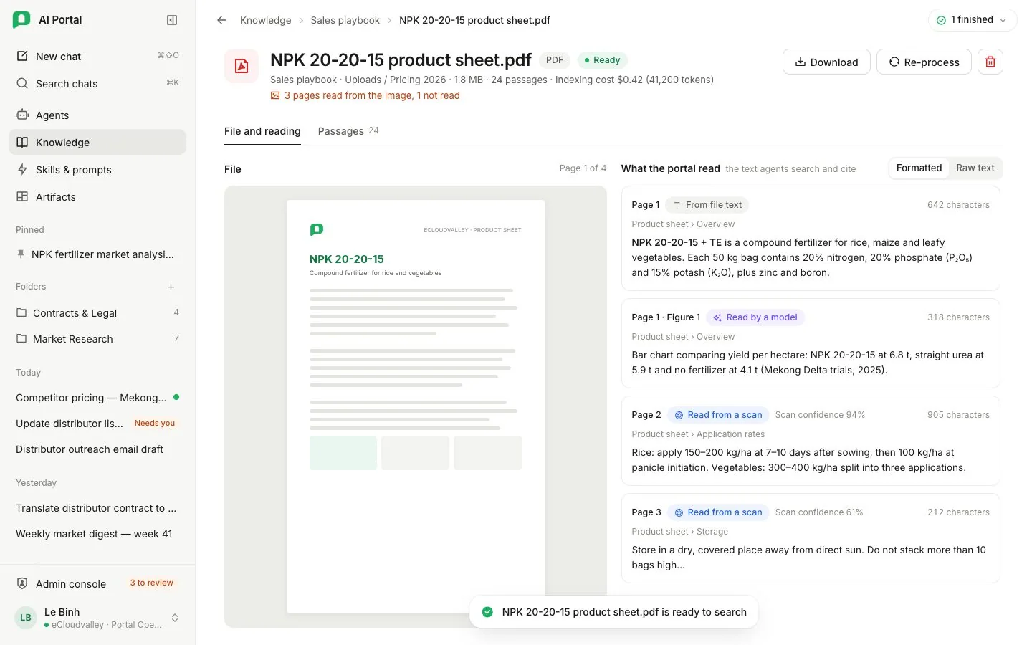This screenshot has width=1032, height=645.
Task: Open Competitor pricing — Mekong chat
Action: 97,397
